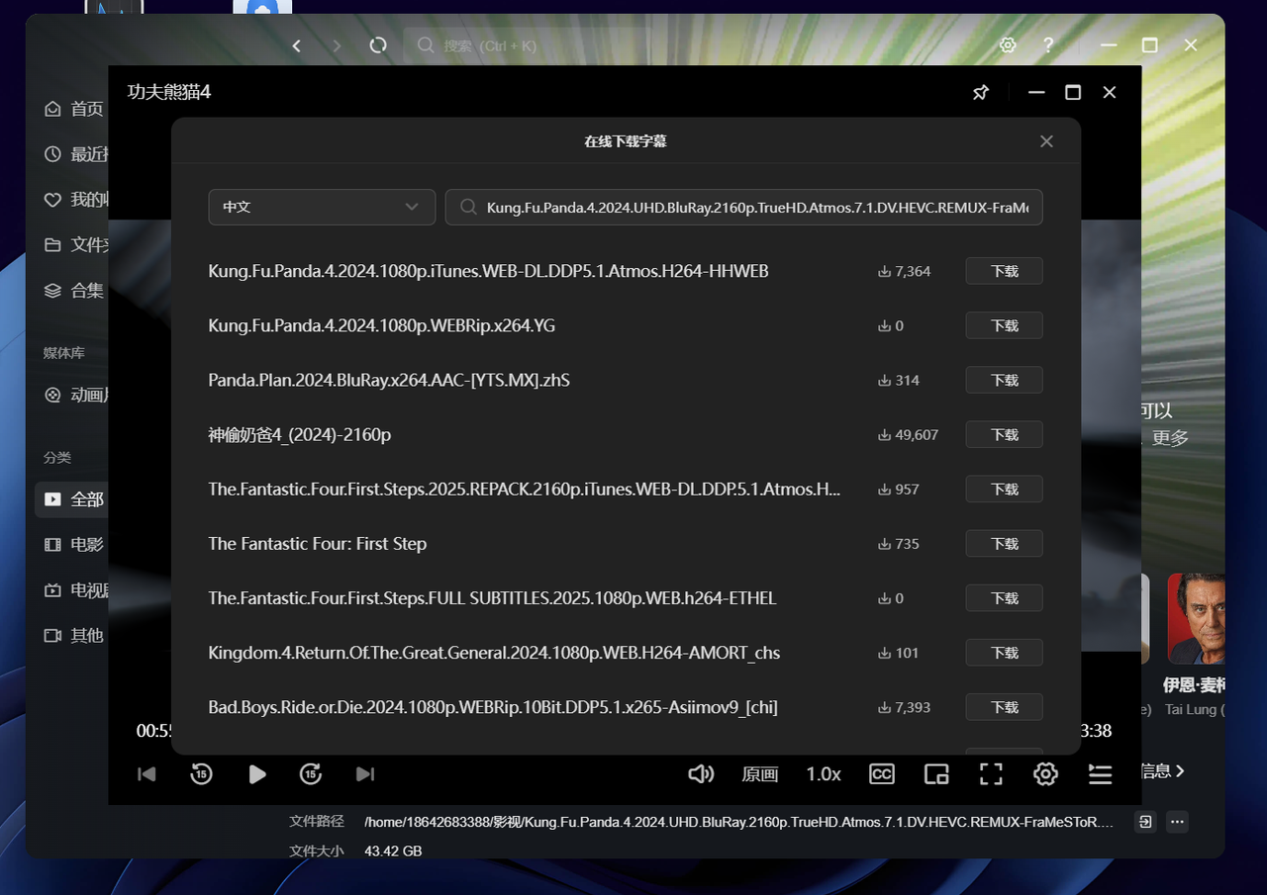Play the video

(x=257, y=774)
